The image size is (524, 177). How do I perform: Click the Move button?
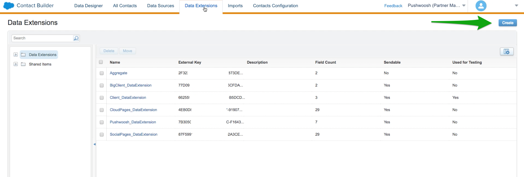pyautogui.click(x=128, y=51)
